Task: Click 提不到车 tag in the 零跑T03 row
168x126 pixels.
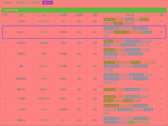Action: tap(119, 89)
